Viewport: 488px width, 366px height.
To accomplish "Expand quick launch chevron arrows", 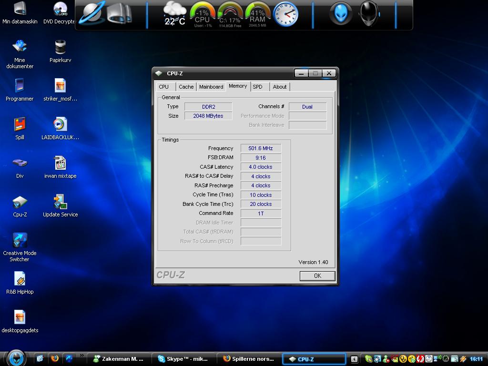I will tap(82, 355).
